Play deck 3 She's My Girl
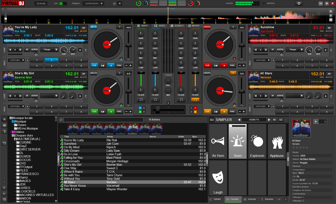 tap(111, 112)
